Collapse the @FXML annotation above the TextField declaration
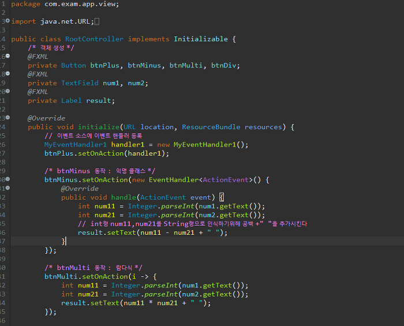The image size is (404, 326). point(8,74)
